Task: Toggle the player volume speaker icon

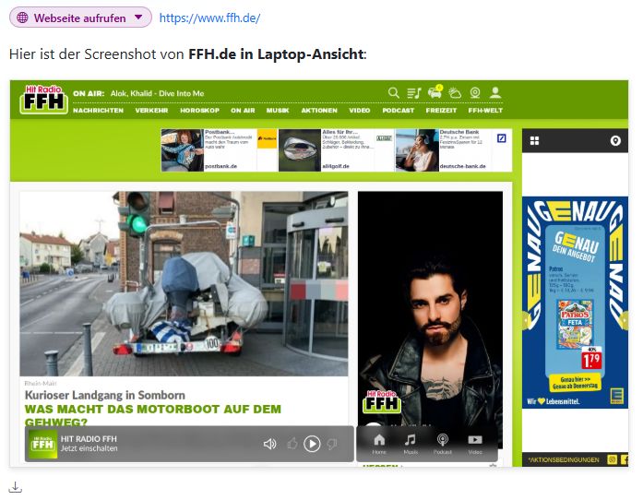Action: coord(269,444)
